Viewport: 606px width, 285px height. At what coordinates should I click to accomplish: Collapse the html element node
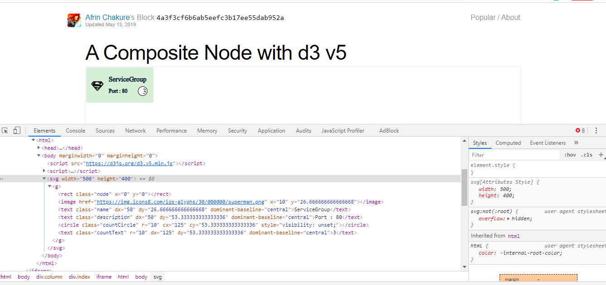click(33, 140)
